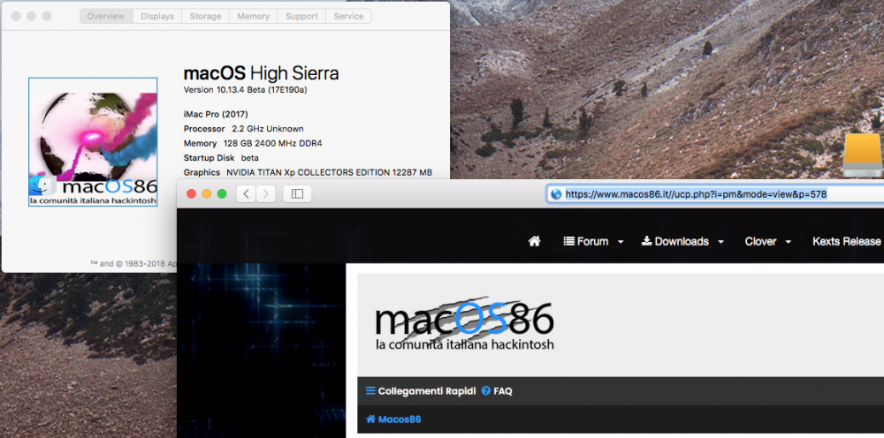The image size is (884, 438).
Task: Click the FAQ question mark icon
Action: (486, 390)
